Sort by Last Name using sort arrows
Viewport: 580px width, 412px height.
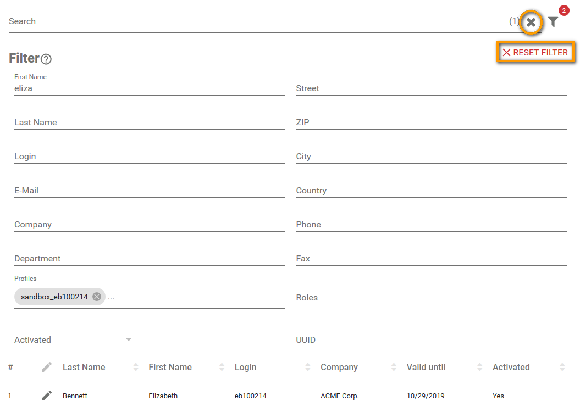[136, 367]
